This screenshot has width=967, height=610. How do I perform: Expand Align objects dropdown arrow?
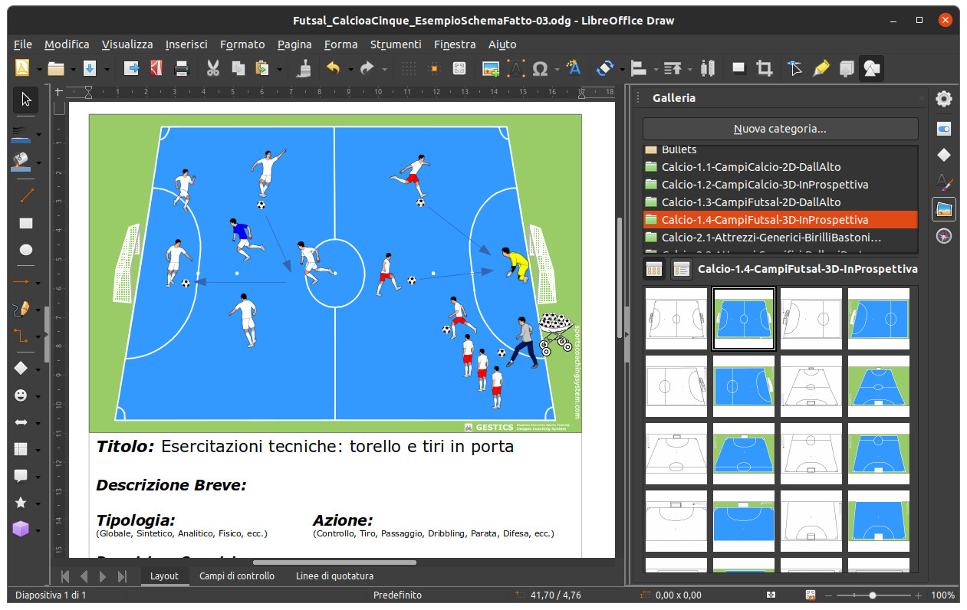(x=656, y=69)
